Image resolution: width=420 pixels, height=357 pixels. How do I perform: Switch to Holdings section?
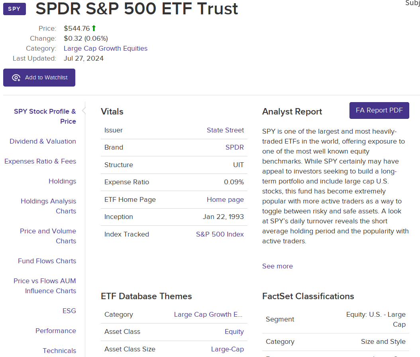[x=63, y=181]
